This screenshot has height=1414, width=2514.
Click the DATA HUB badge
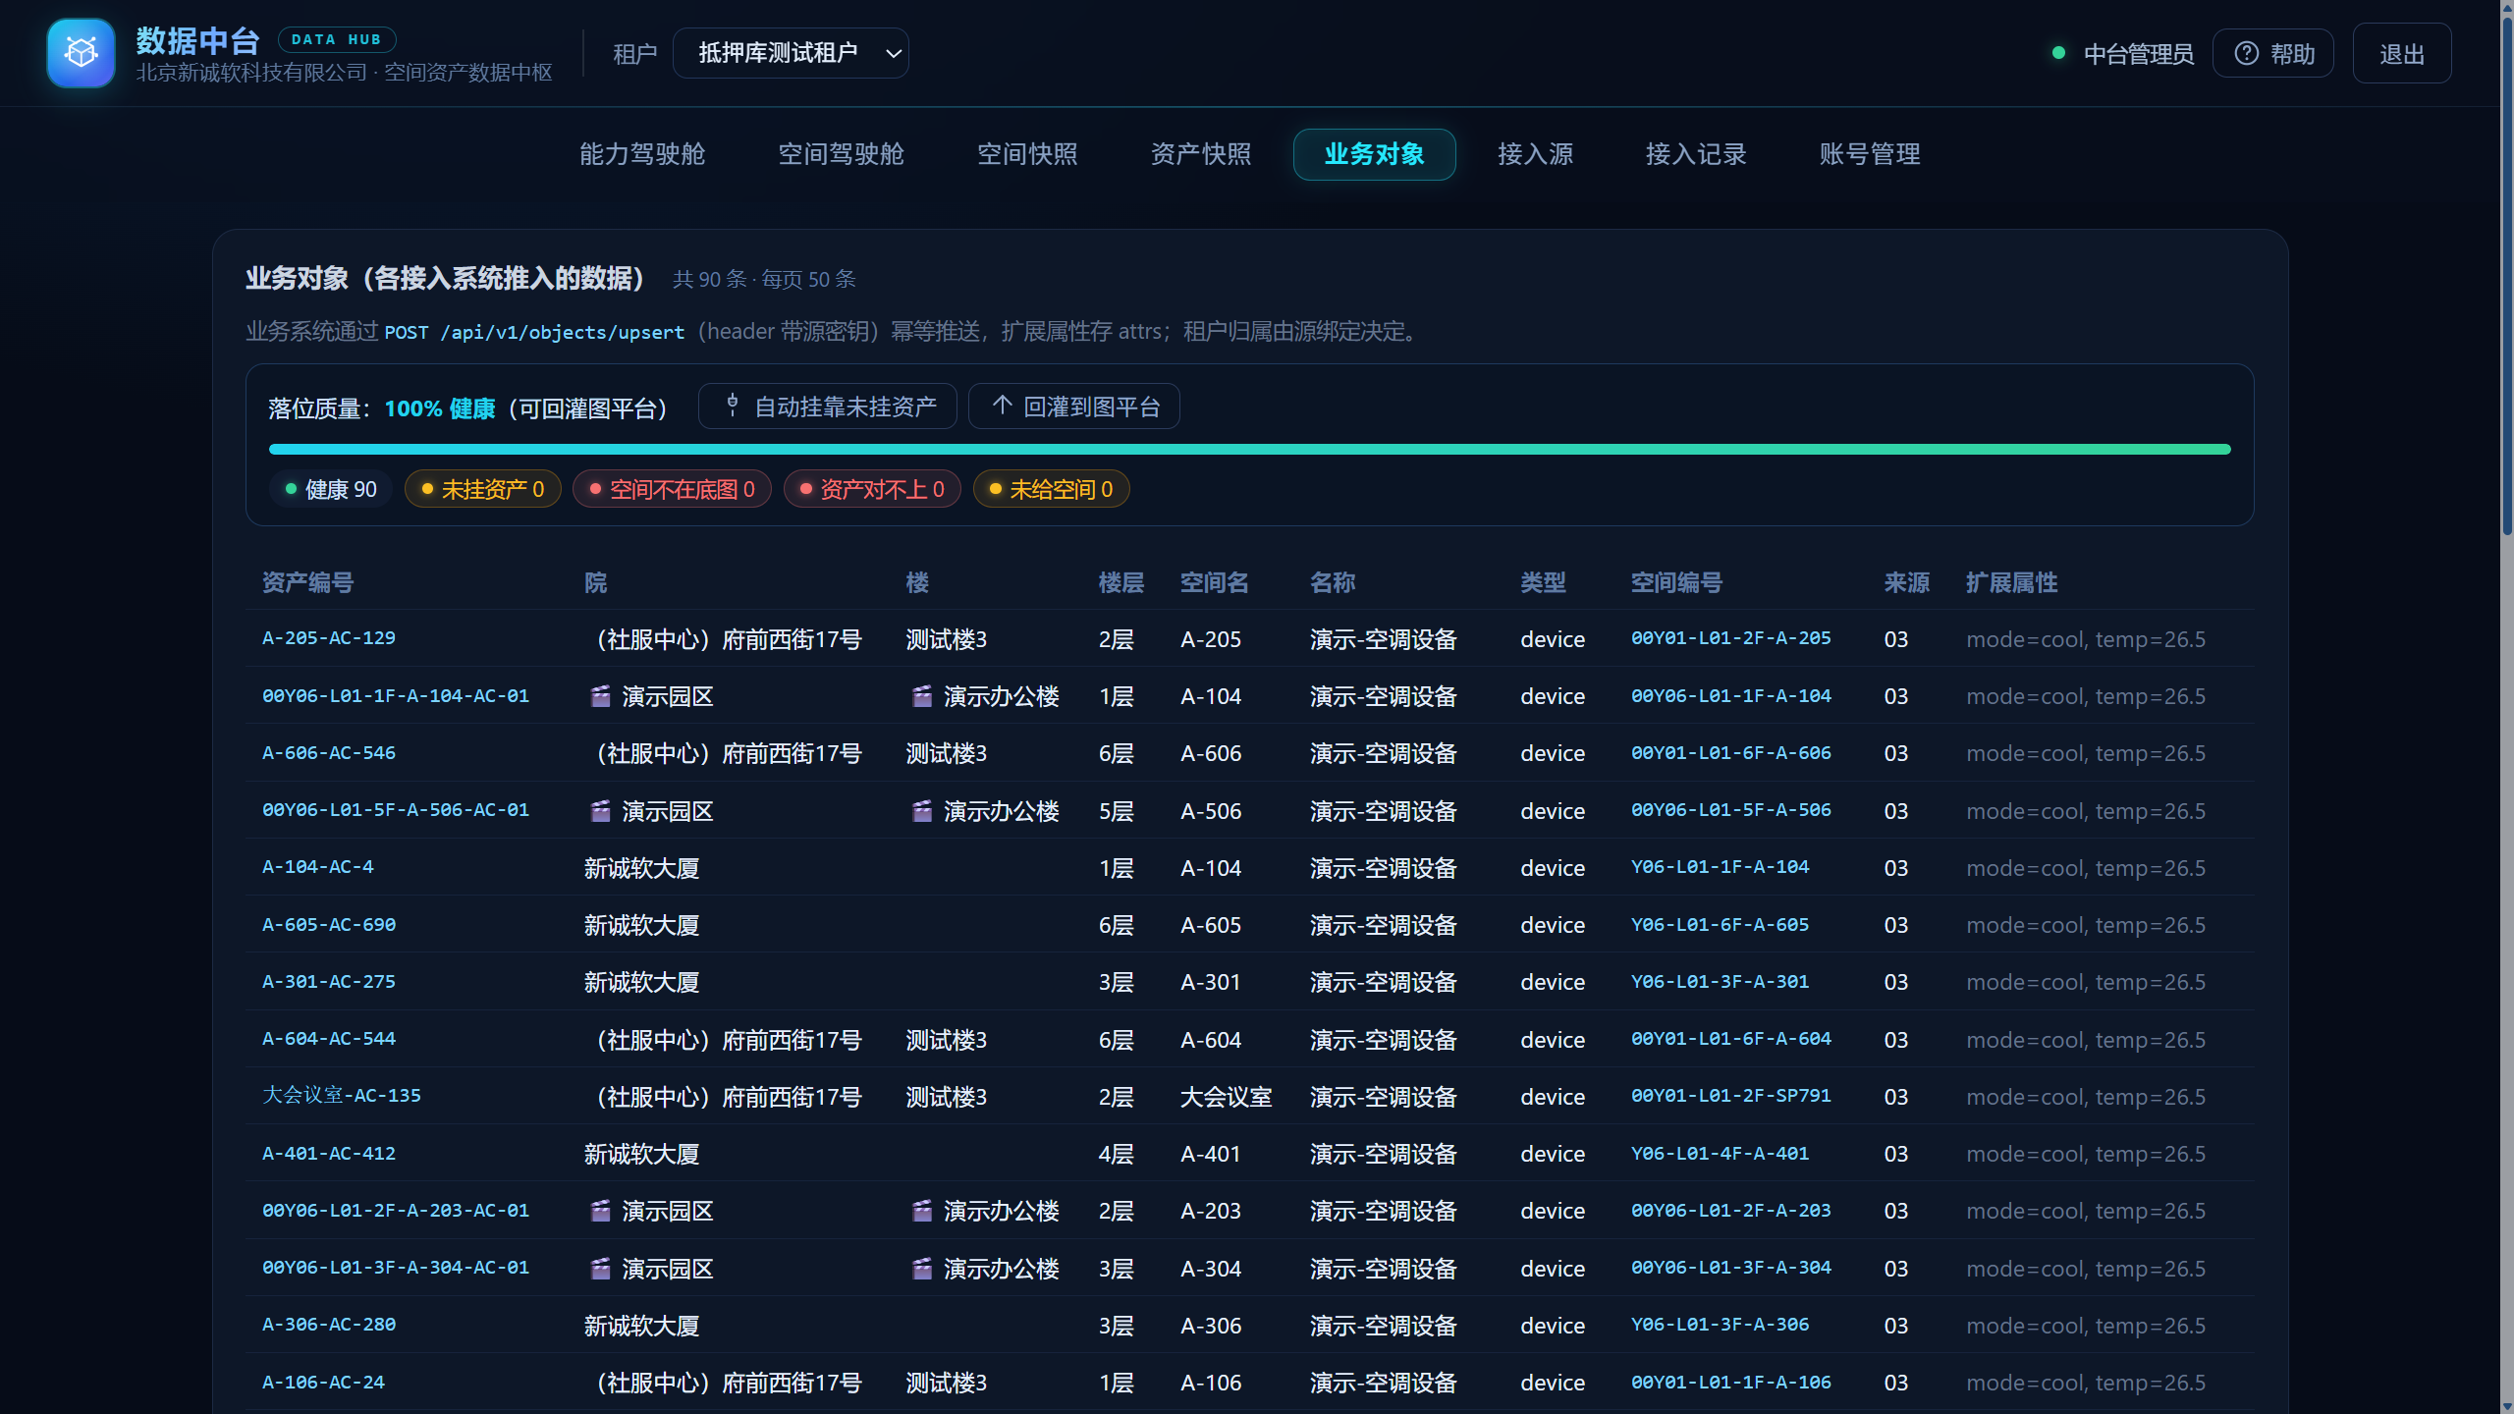336,39
